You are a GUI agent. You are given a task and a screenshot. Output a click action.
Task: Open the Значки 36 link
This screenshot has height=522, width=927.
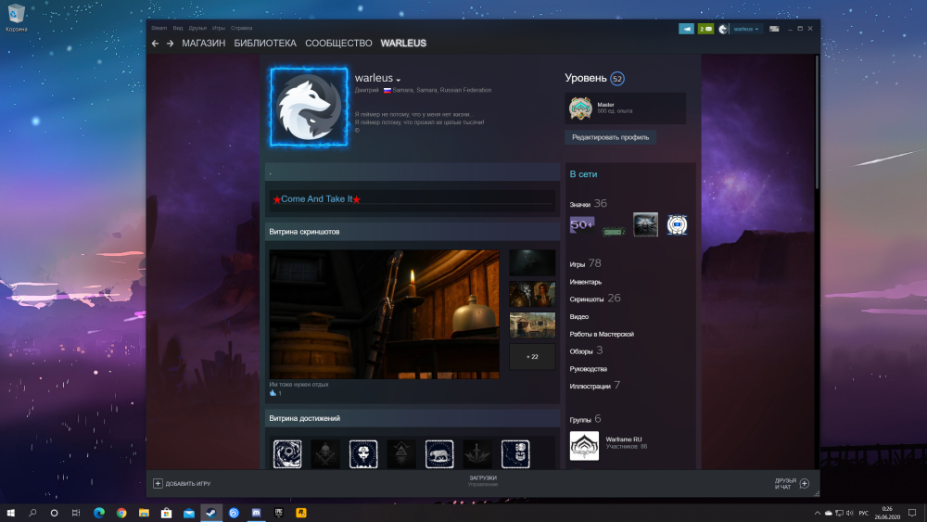589,203
